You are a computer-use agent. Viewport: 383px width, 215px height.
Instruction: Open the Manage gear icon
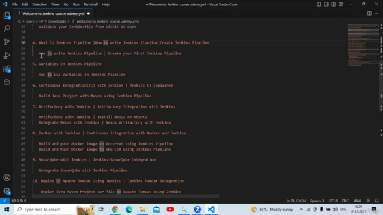pos(7,191)
